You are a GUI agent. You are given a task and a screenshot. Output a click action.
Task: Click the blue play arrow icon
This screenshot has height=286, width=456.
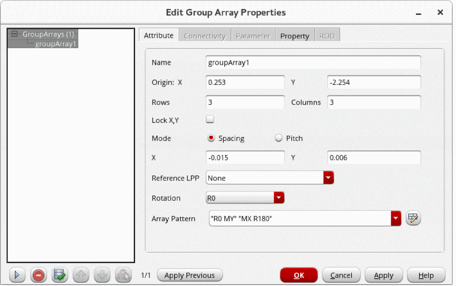[17, 275]
